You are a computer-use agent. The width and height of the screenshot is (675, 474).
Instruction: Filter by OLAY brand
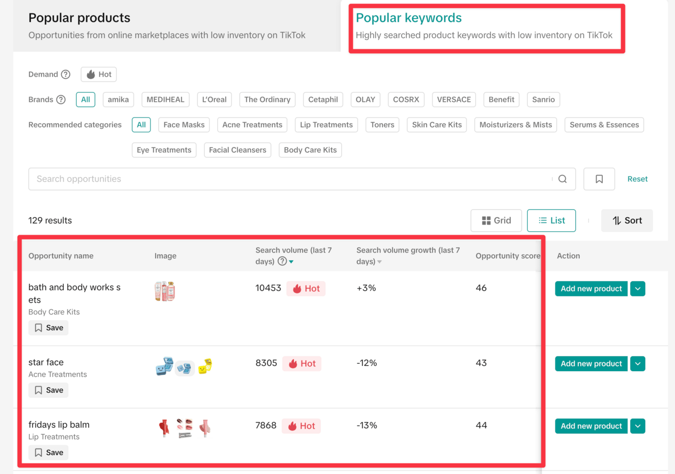pyautogui.click(x=365, y=99)
